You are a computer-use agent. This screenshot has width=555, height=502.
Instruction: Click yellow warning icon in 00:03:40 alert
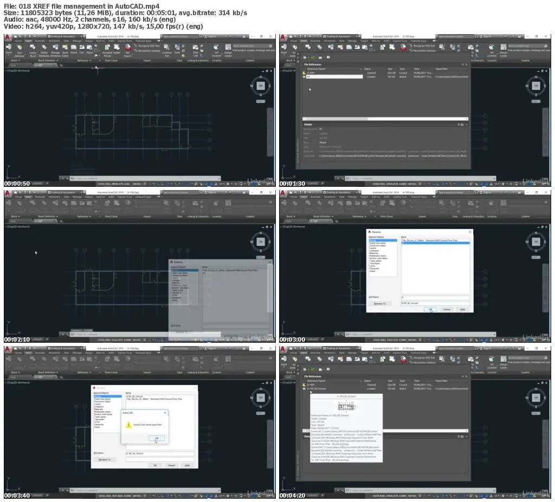pos(128,425)
